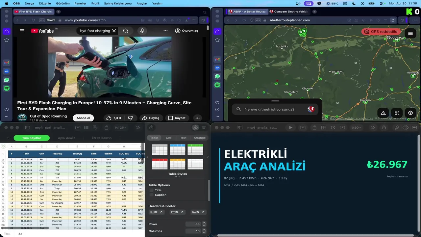Like the BYD Flash Charging video
421x237 pixels.
113,118
